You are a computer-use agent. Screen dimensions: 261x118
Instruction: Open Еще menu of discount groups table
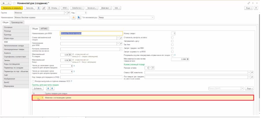coord(249,88)
